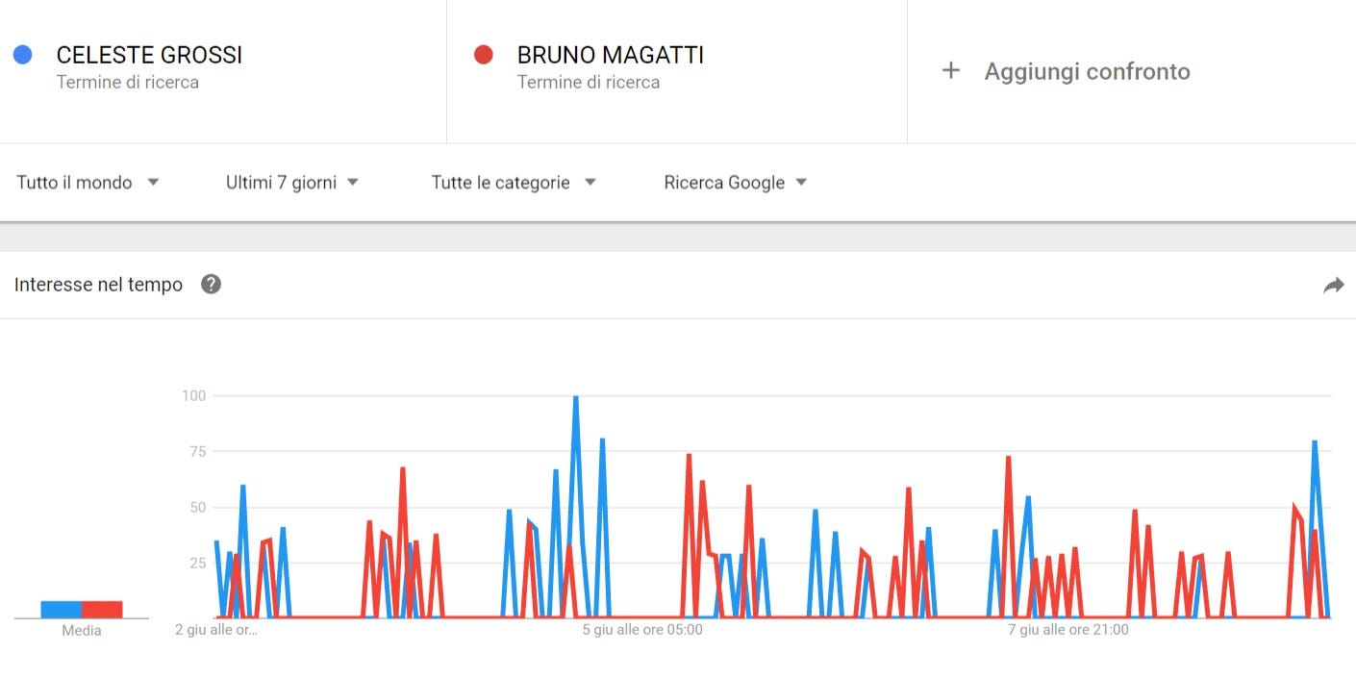
Task: Expand the Tutto il mondo dropdown
Action: (x=88, y=182)
